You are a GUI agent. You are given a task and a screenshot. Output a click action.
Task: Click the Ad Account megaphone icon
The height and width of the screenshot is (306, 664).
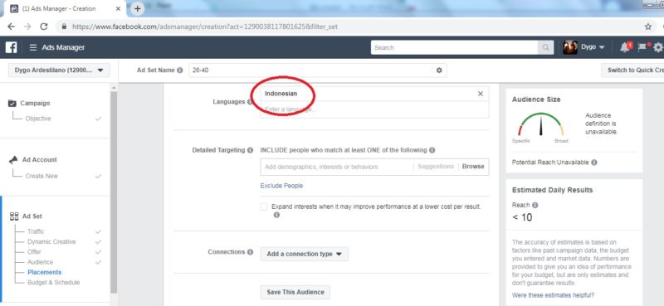click(13, 159)
